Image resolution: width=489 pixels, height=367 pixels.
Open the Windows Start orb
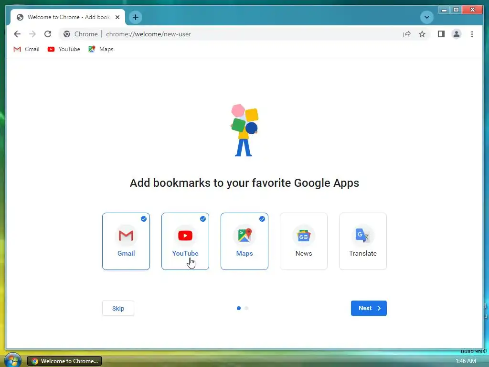[12, 360]
